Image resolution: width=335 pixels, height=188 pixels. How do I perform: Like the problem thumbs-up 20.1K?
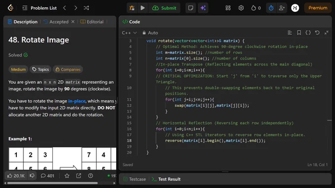16,176
